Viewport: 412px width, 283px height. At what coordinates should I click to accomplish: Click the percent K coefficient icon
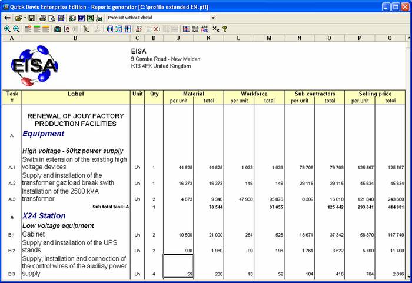[216, 29]
